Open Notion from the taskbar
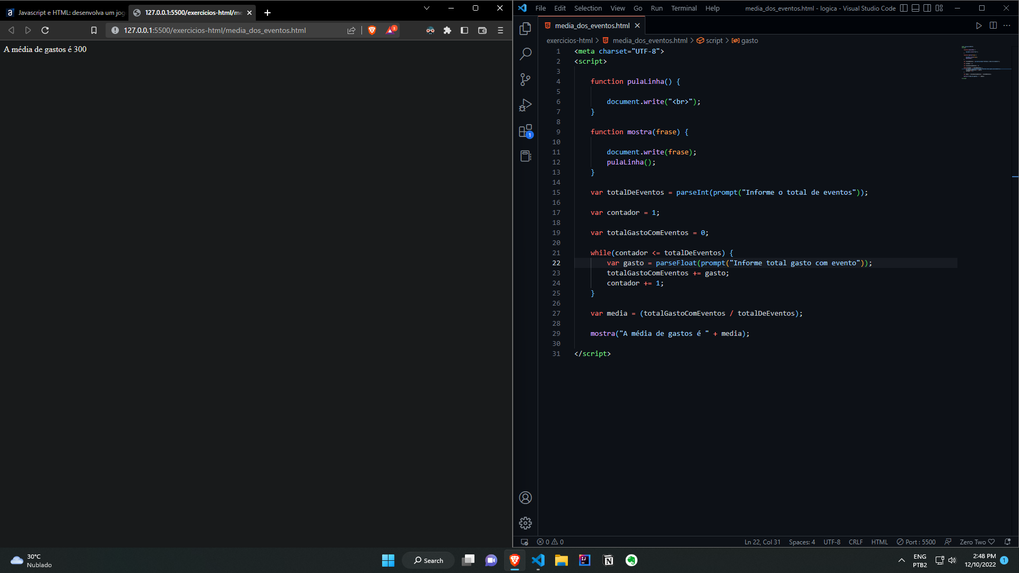 [x=608, y=560]
